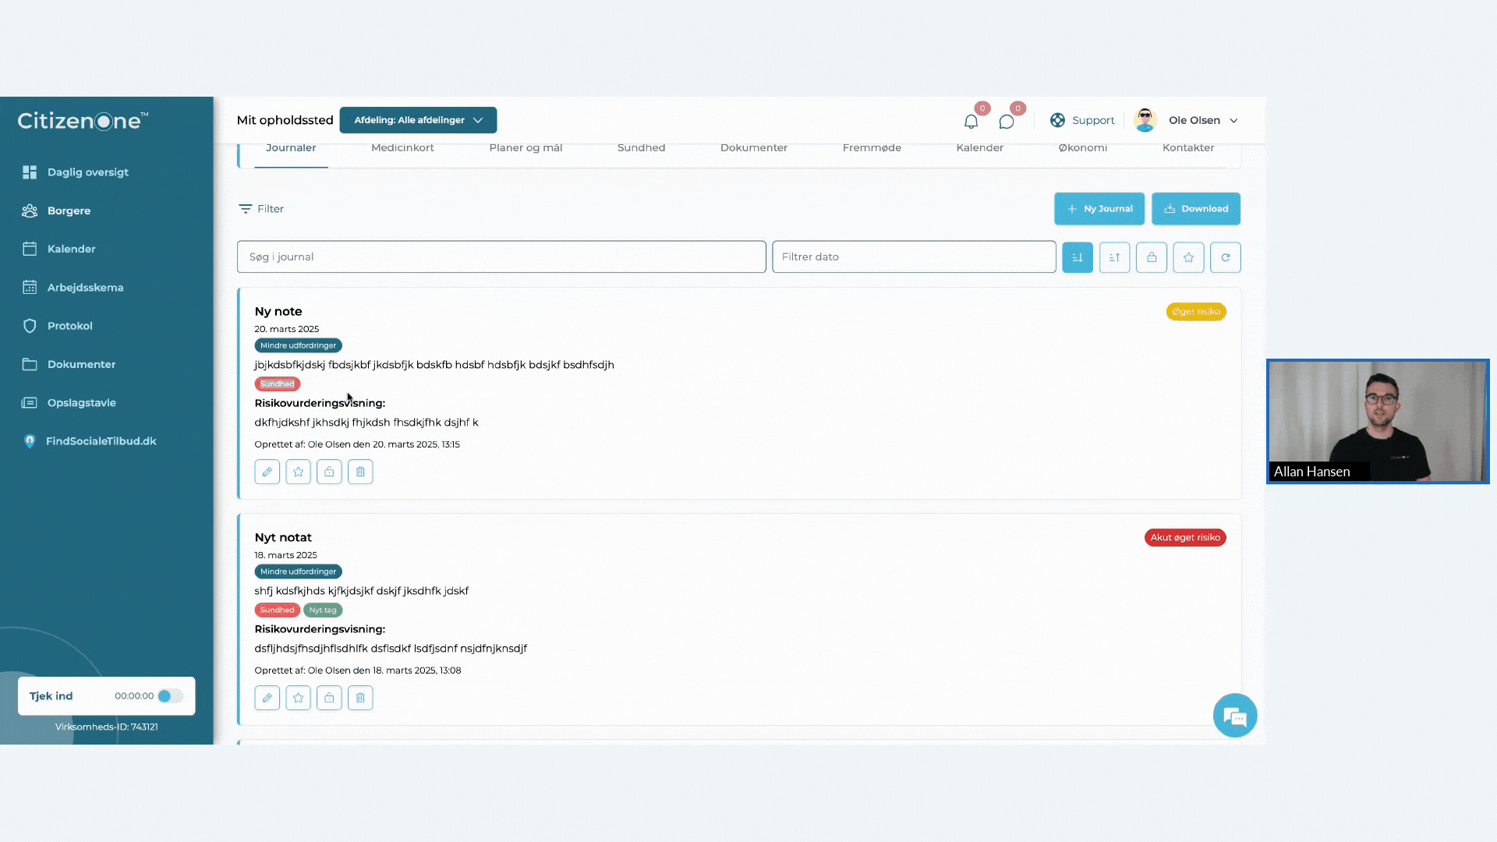Open the chat support bubble
1497x842 pixels.
pyautogui.click(x=1235, y=716)
